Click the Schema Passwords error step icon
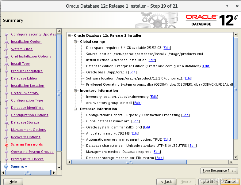The height and width of the screenshot is (185, 241). pos(6,145)
